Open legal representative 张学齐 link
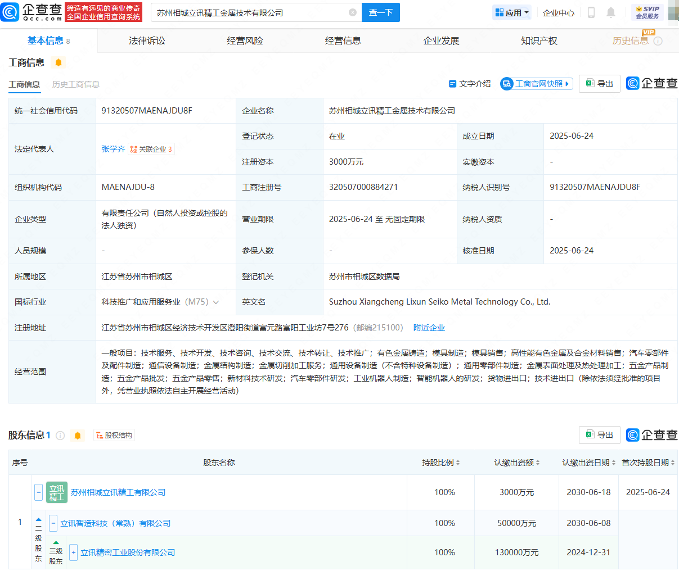The image size is (679, 571). point(113,149)
